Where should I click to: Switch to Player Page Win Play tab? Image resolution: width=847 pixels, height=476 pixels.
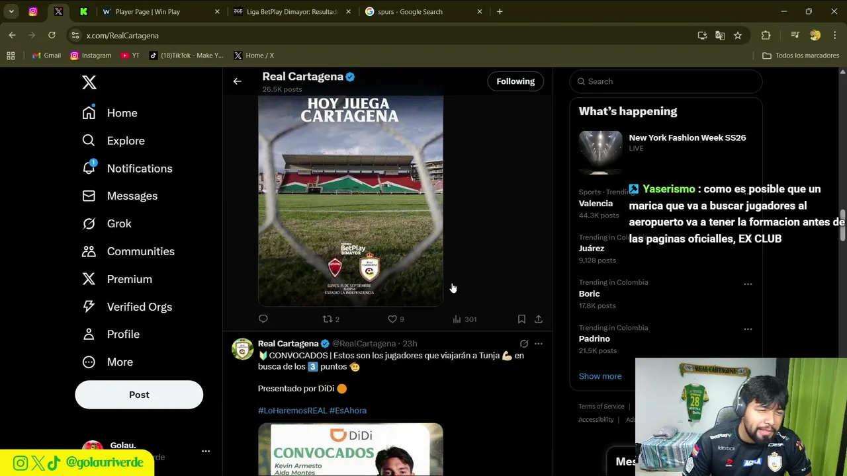161,12
